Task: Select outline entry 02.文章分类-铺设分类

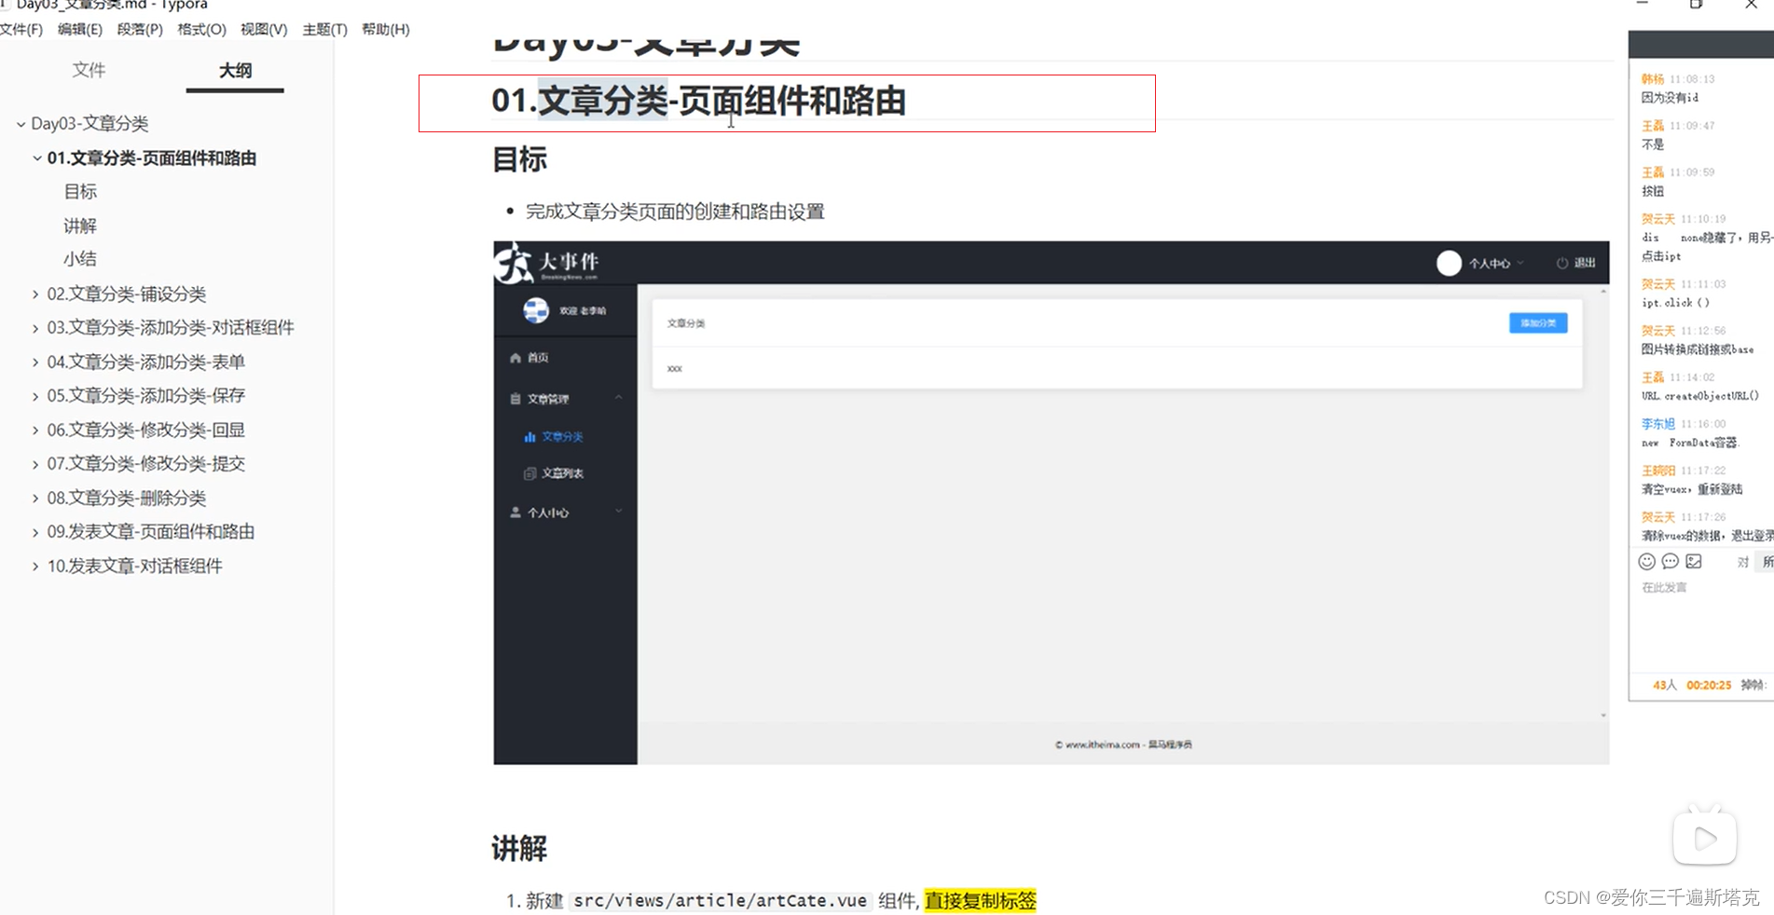Action: [x=127, y=294]
